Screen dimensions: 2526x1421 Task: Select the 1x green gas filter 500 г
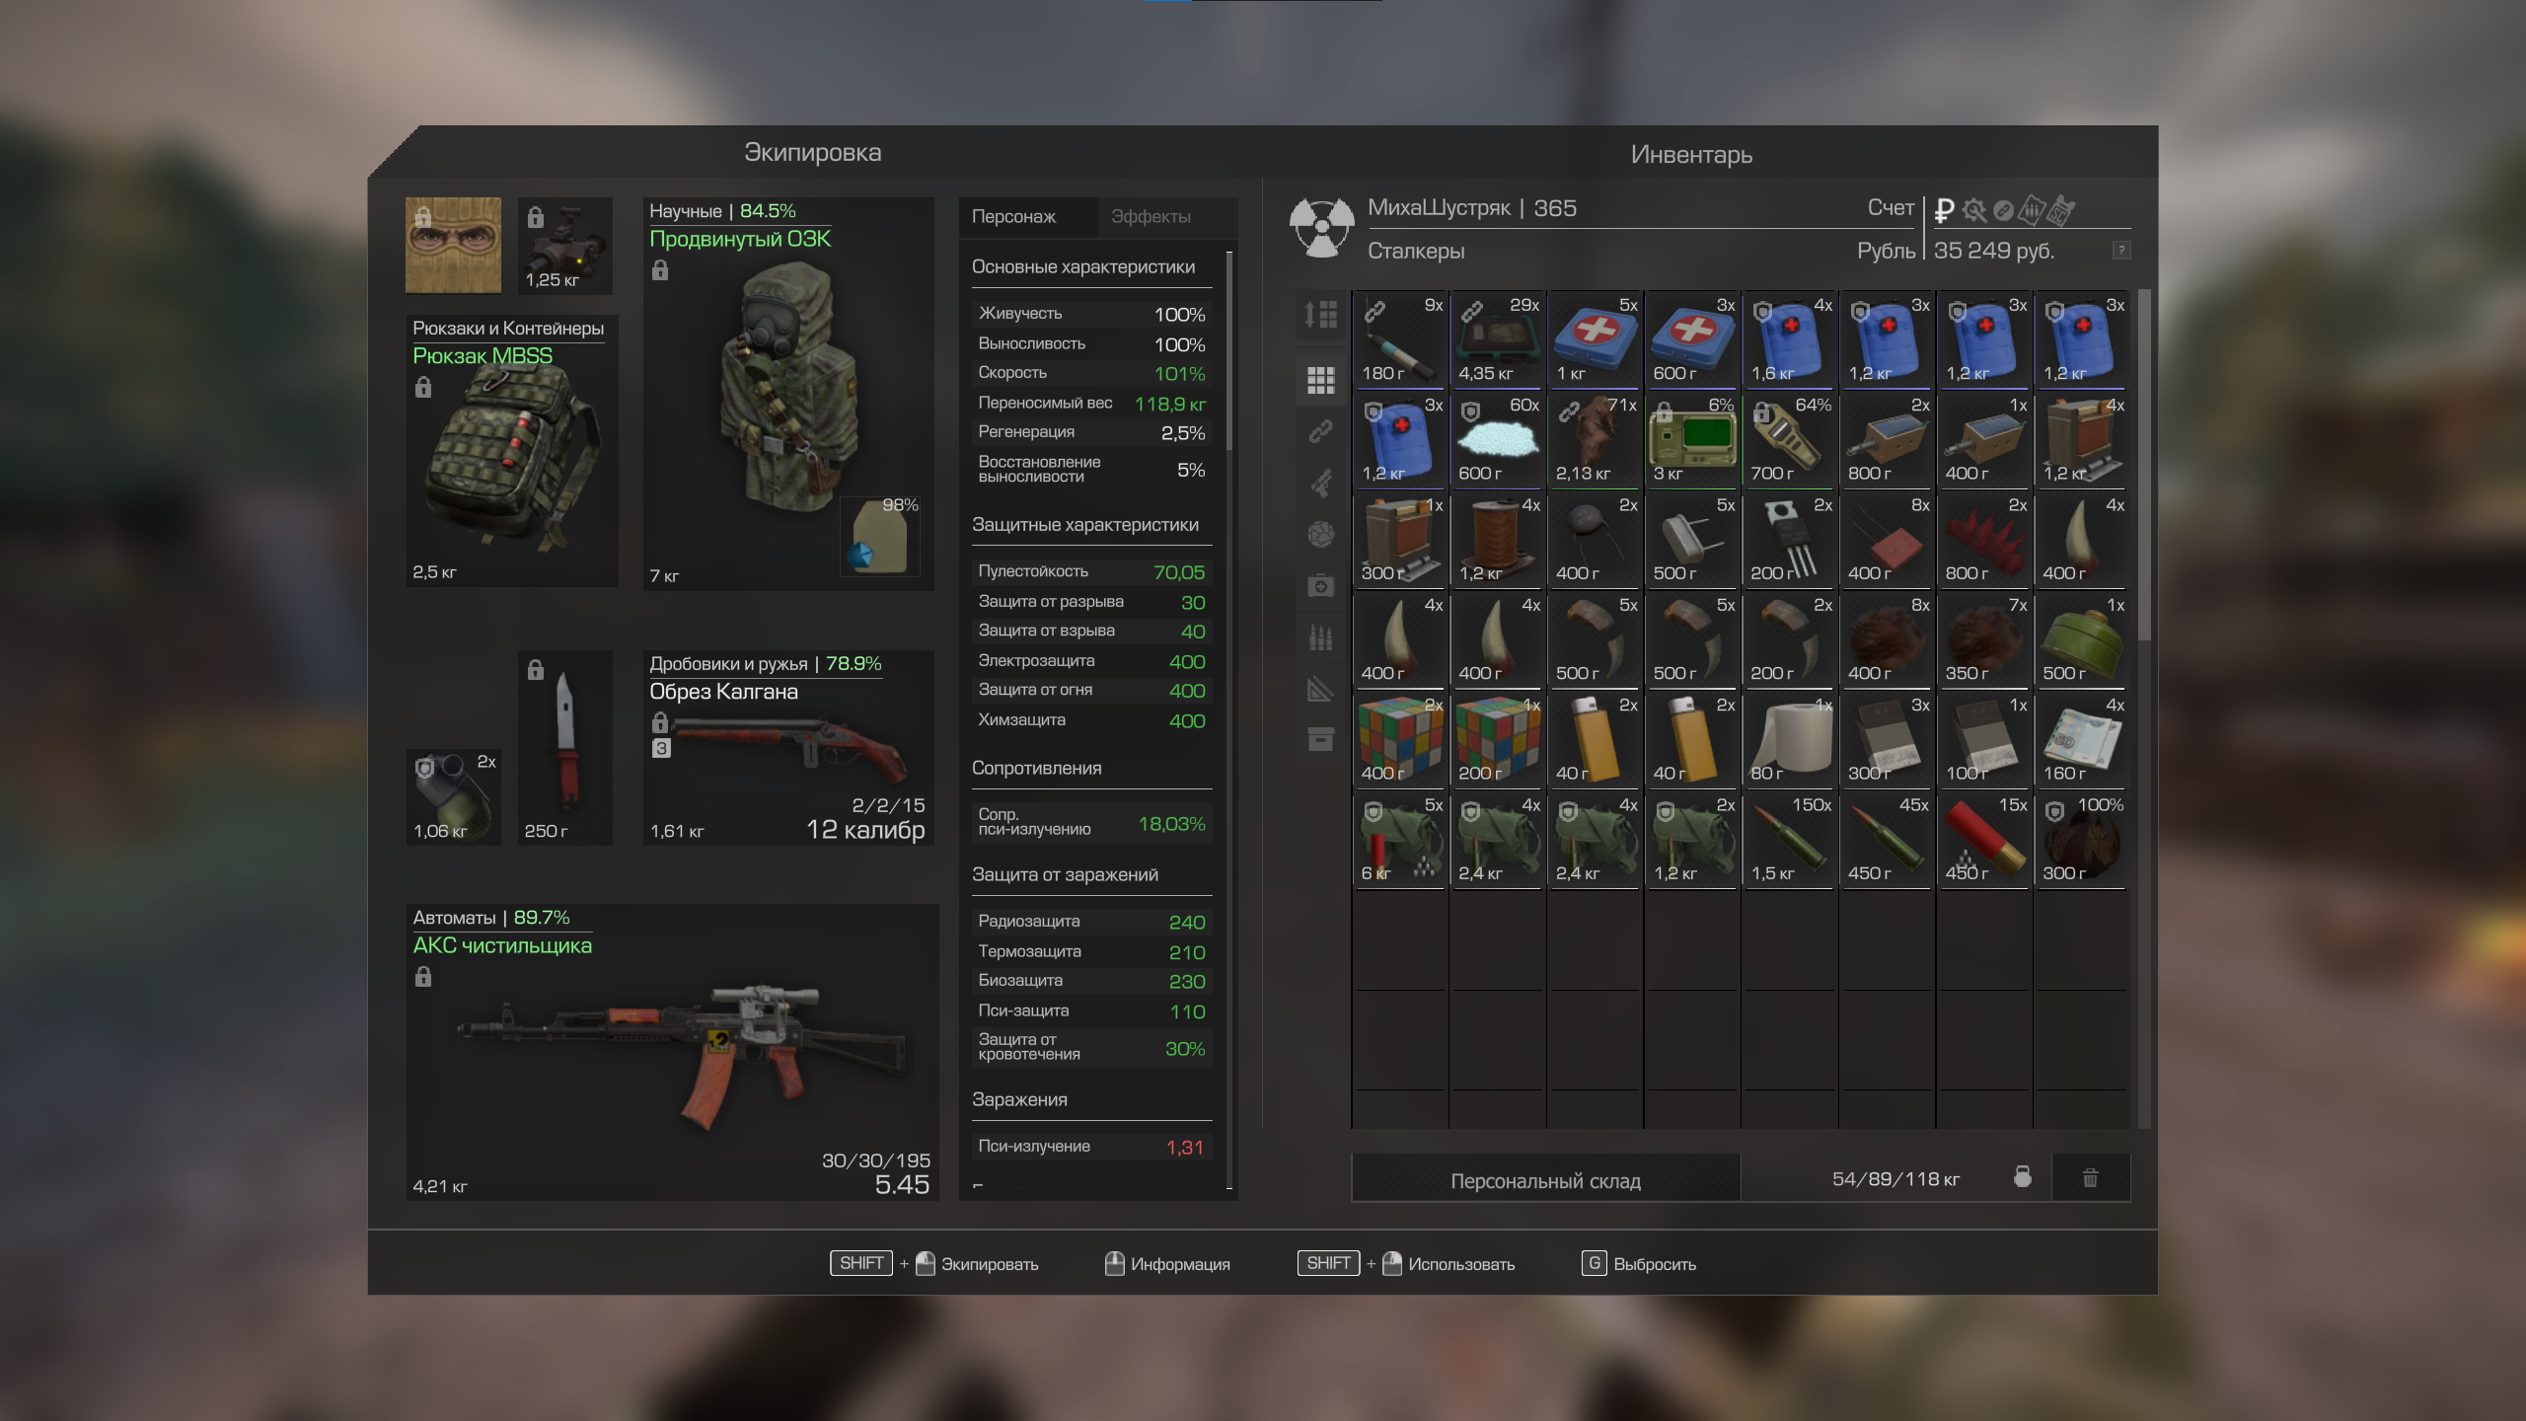tap(2082, 639)
